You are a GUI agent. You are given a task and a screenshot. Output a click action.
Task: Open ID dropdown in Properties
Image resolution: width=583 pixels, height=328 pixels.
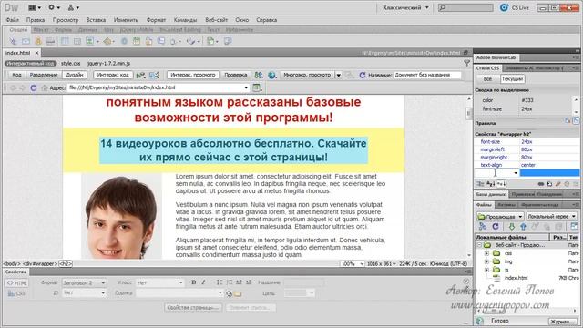point(85,293)
